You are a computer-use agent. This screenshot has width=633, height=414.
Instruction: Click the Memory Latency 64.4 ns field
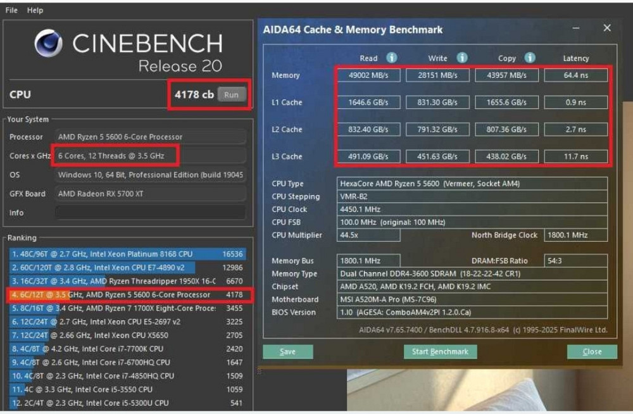(575, 75)
